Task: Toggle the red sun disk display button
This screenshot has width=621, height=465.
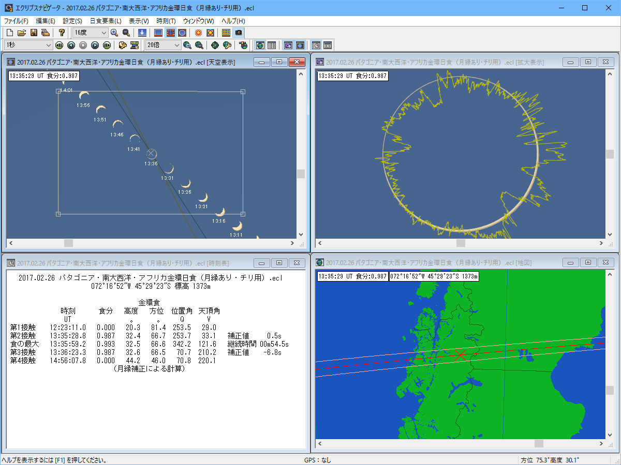Action: coord(198,33)
